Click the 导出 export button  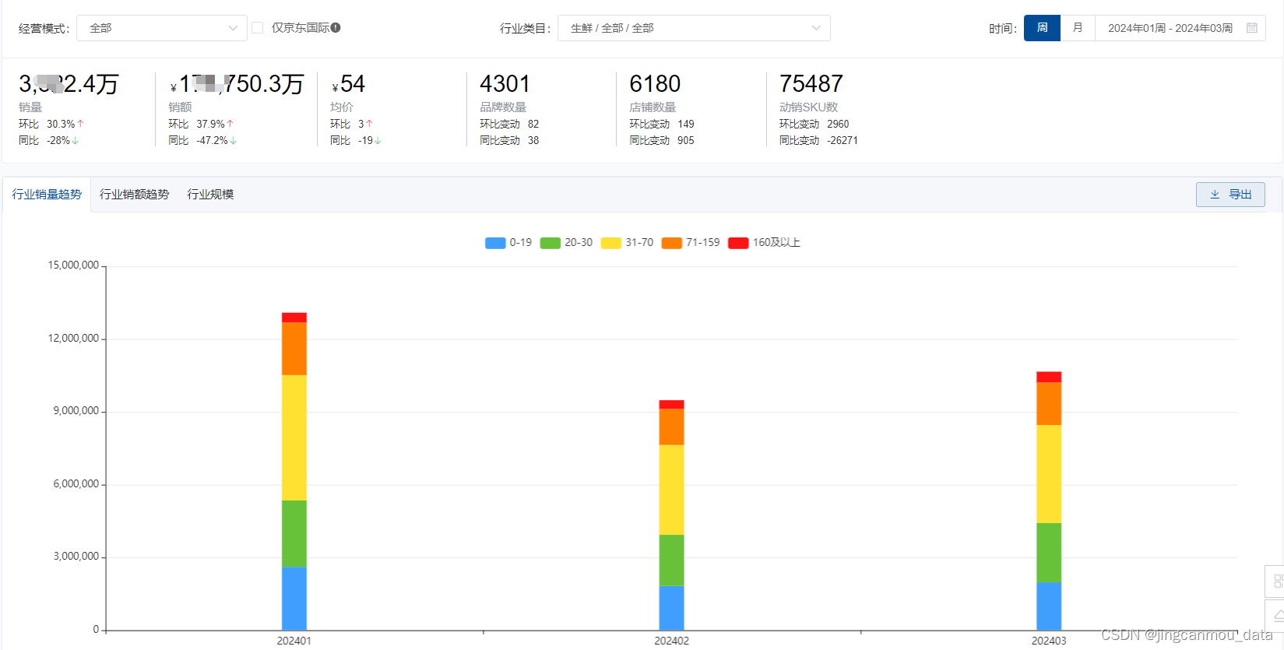coord(1230,195)
